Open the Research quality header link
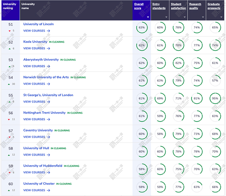226x196 pixels. [195, 6]
